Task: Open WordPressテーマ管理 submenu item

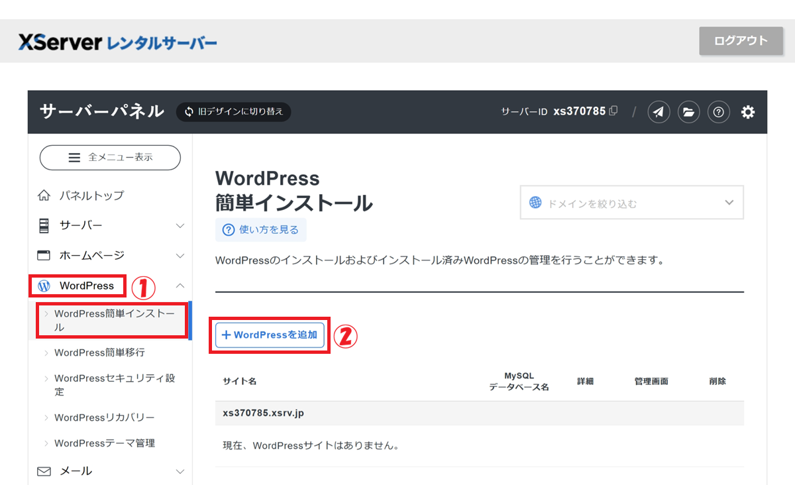Action: (x=105, y=443)
